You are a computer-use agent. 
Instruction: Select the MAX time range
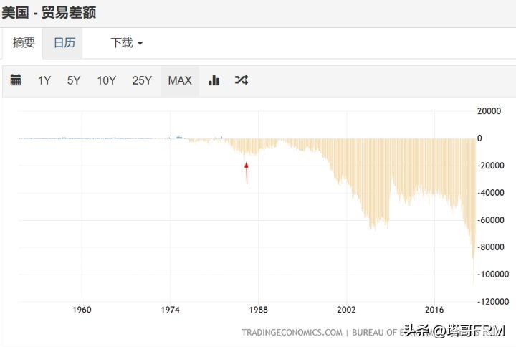tap(180, 80)
